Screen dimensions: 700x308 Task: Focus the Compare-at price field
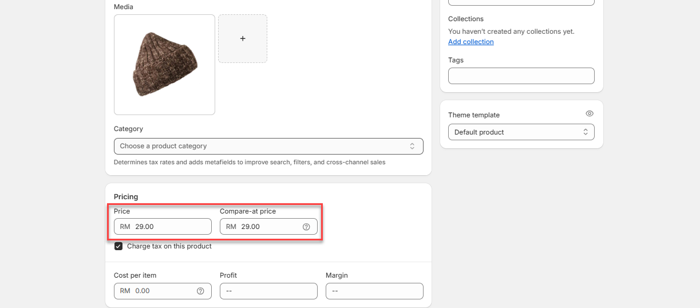tap(269, 227)
